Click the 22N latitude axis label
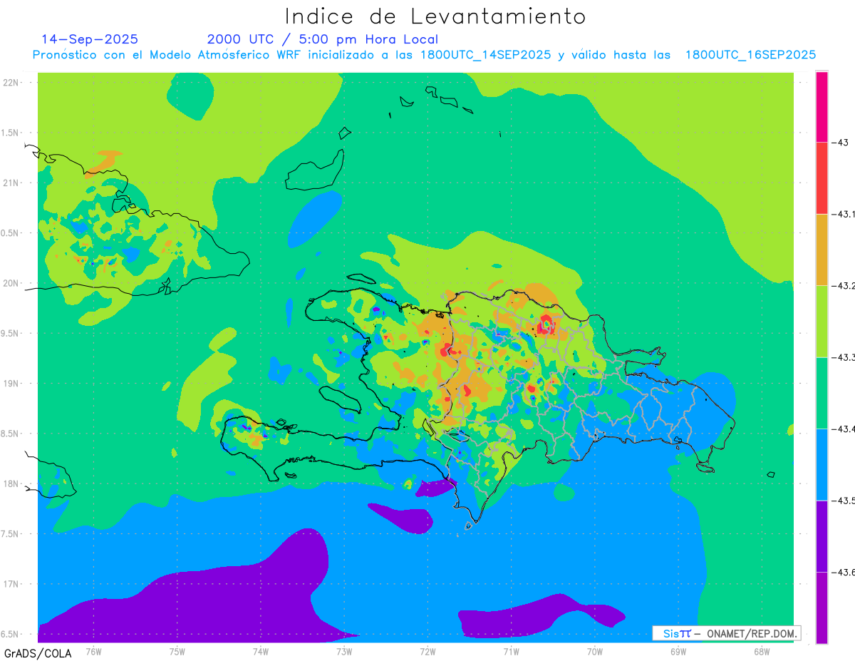The image size is (855, 661). [11, 82]
